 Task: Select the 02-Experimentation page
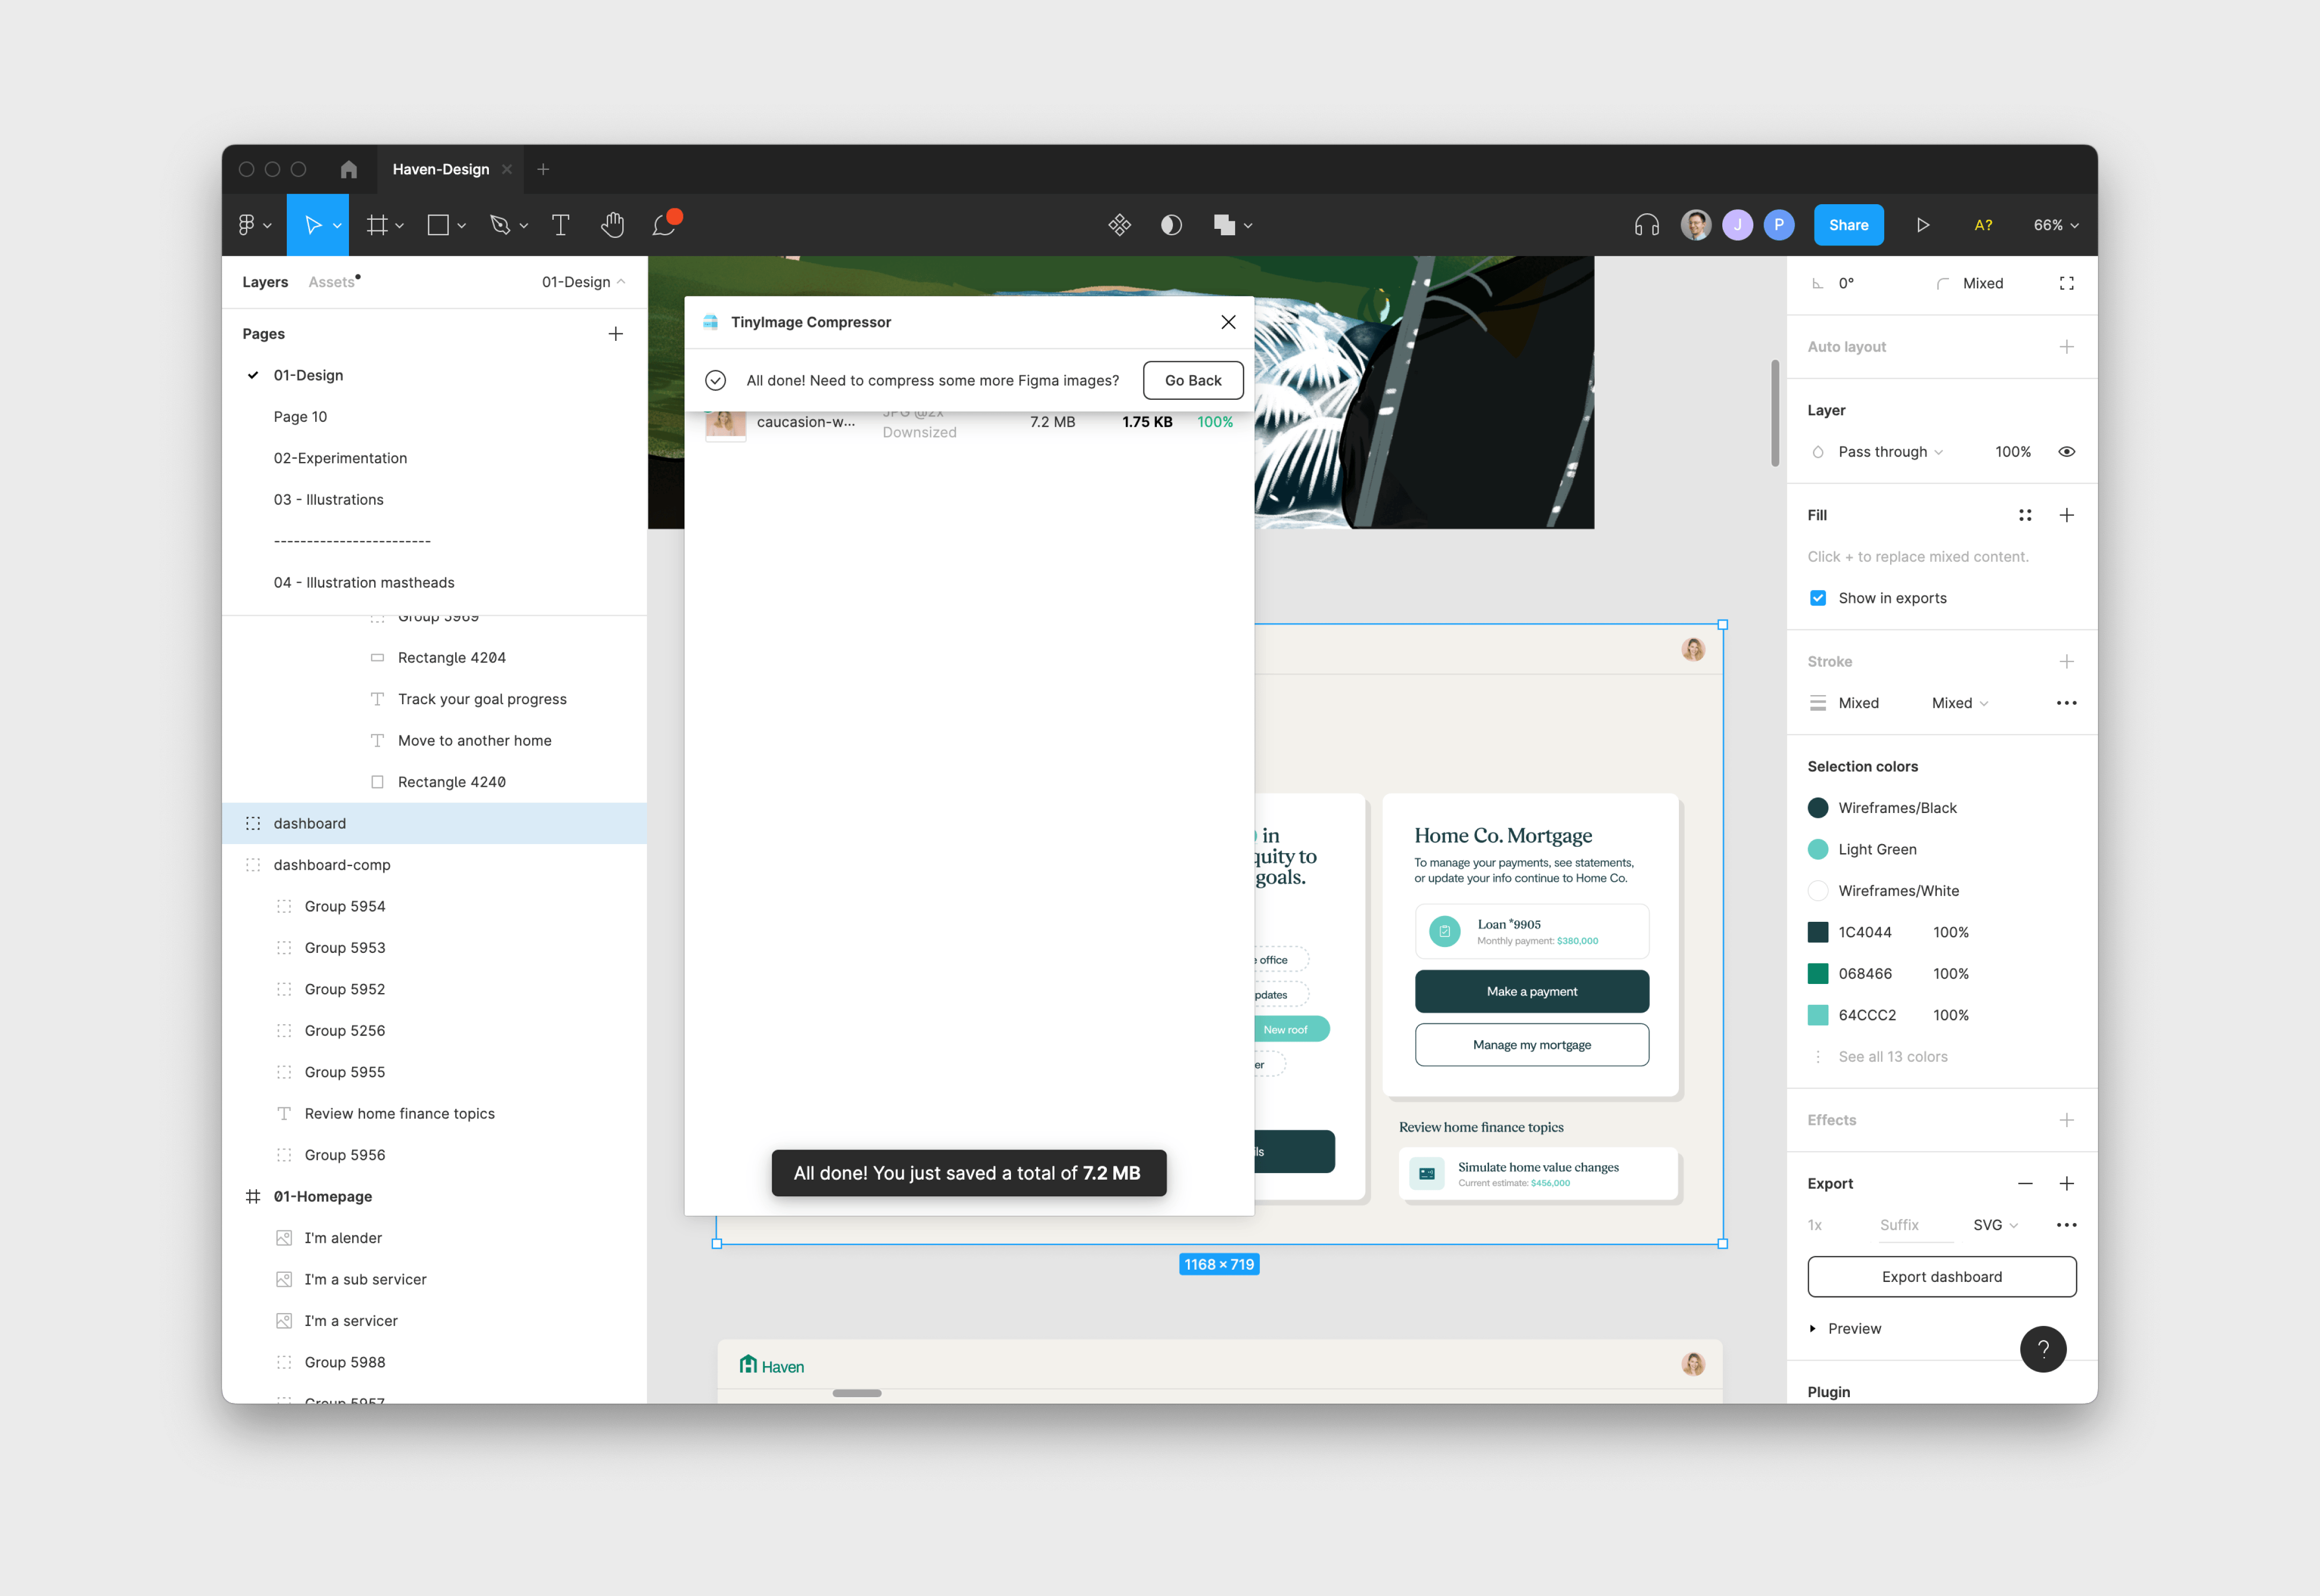click(x=340, y=458)
